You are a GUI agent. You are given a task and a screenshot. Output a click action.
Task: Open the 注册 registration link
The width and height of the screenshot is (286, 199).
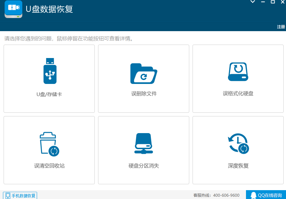coord(281,27)
